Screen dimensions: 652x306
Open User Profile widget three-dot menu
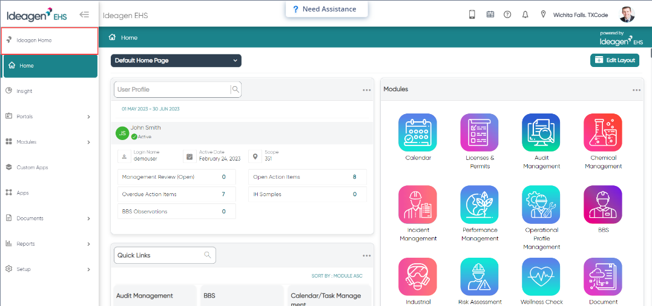366,90
